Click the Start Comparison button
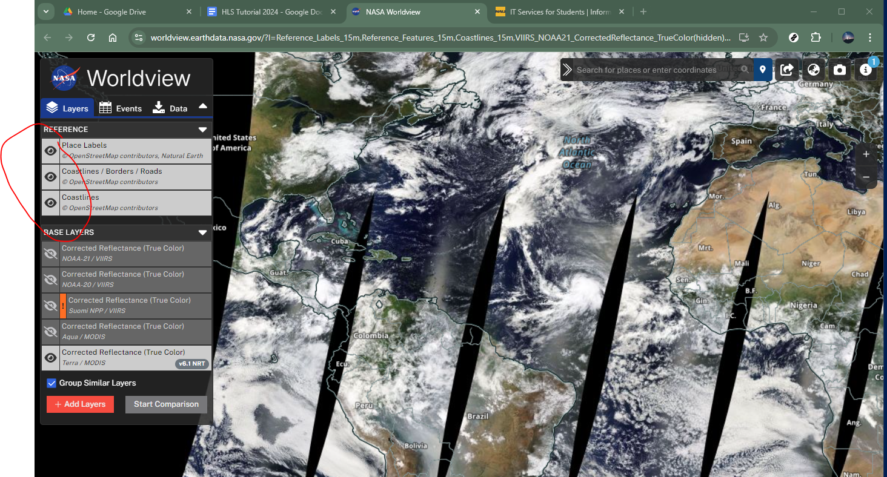This screenshot has width=887, height=477. [166, 404]
